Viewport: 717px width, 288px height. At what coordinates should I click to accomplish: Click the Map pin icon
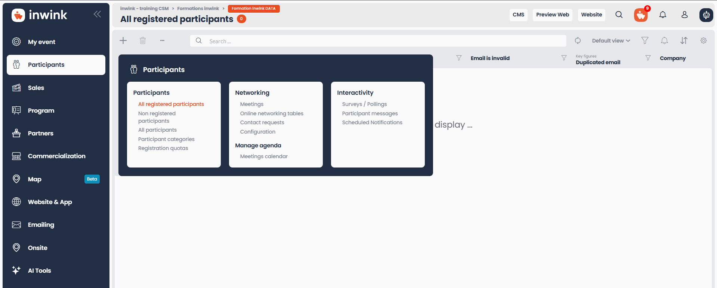(16, 179)
